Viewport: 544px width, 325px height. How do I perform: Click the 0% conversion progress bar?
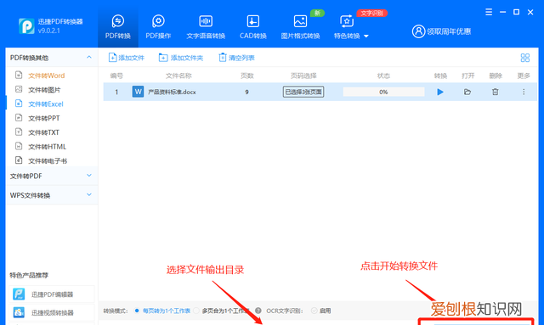(383, 92)
